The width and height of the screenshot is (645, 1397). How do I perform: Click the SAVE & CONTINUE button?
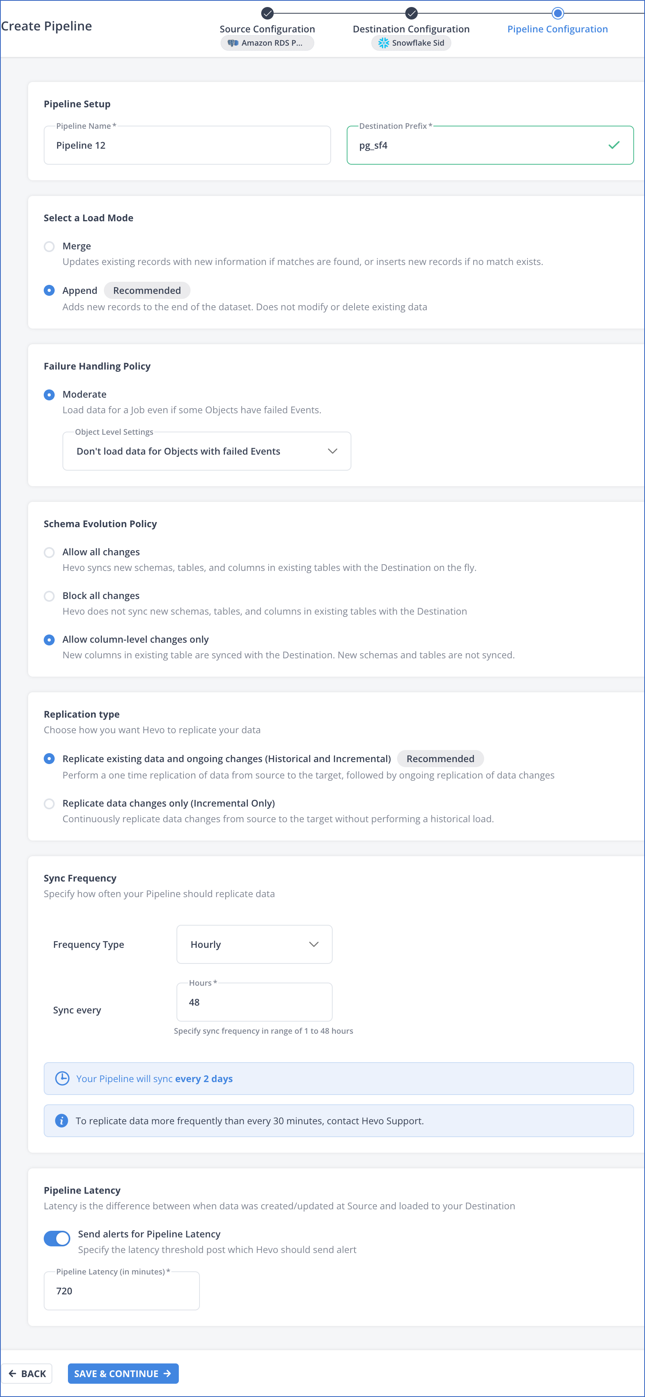click(123, 1373)
